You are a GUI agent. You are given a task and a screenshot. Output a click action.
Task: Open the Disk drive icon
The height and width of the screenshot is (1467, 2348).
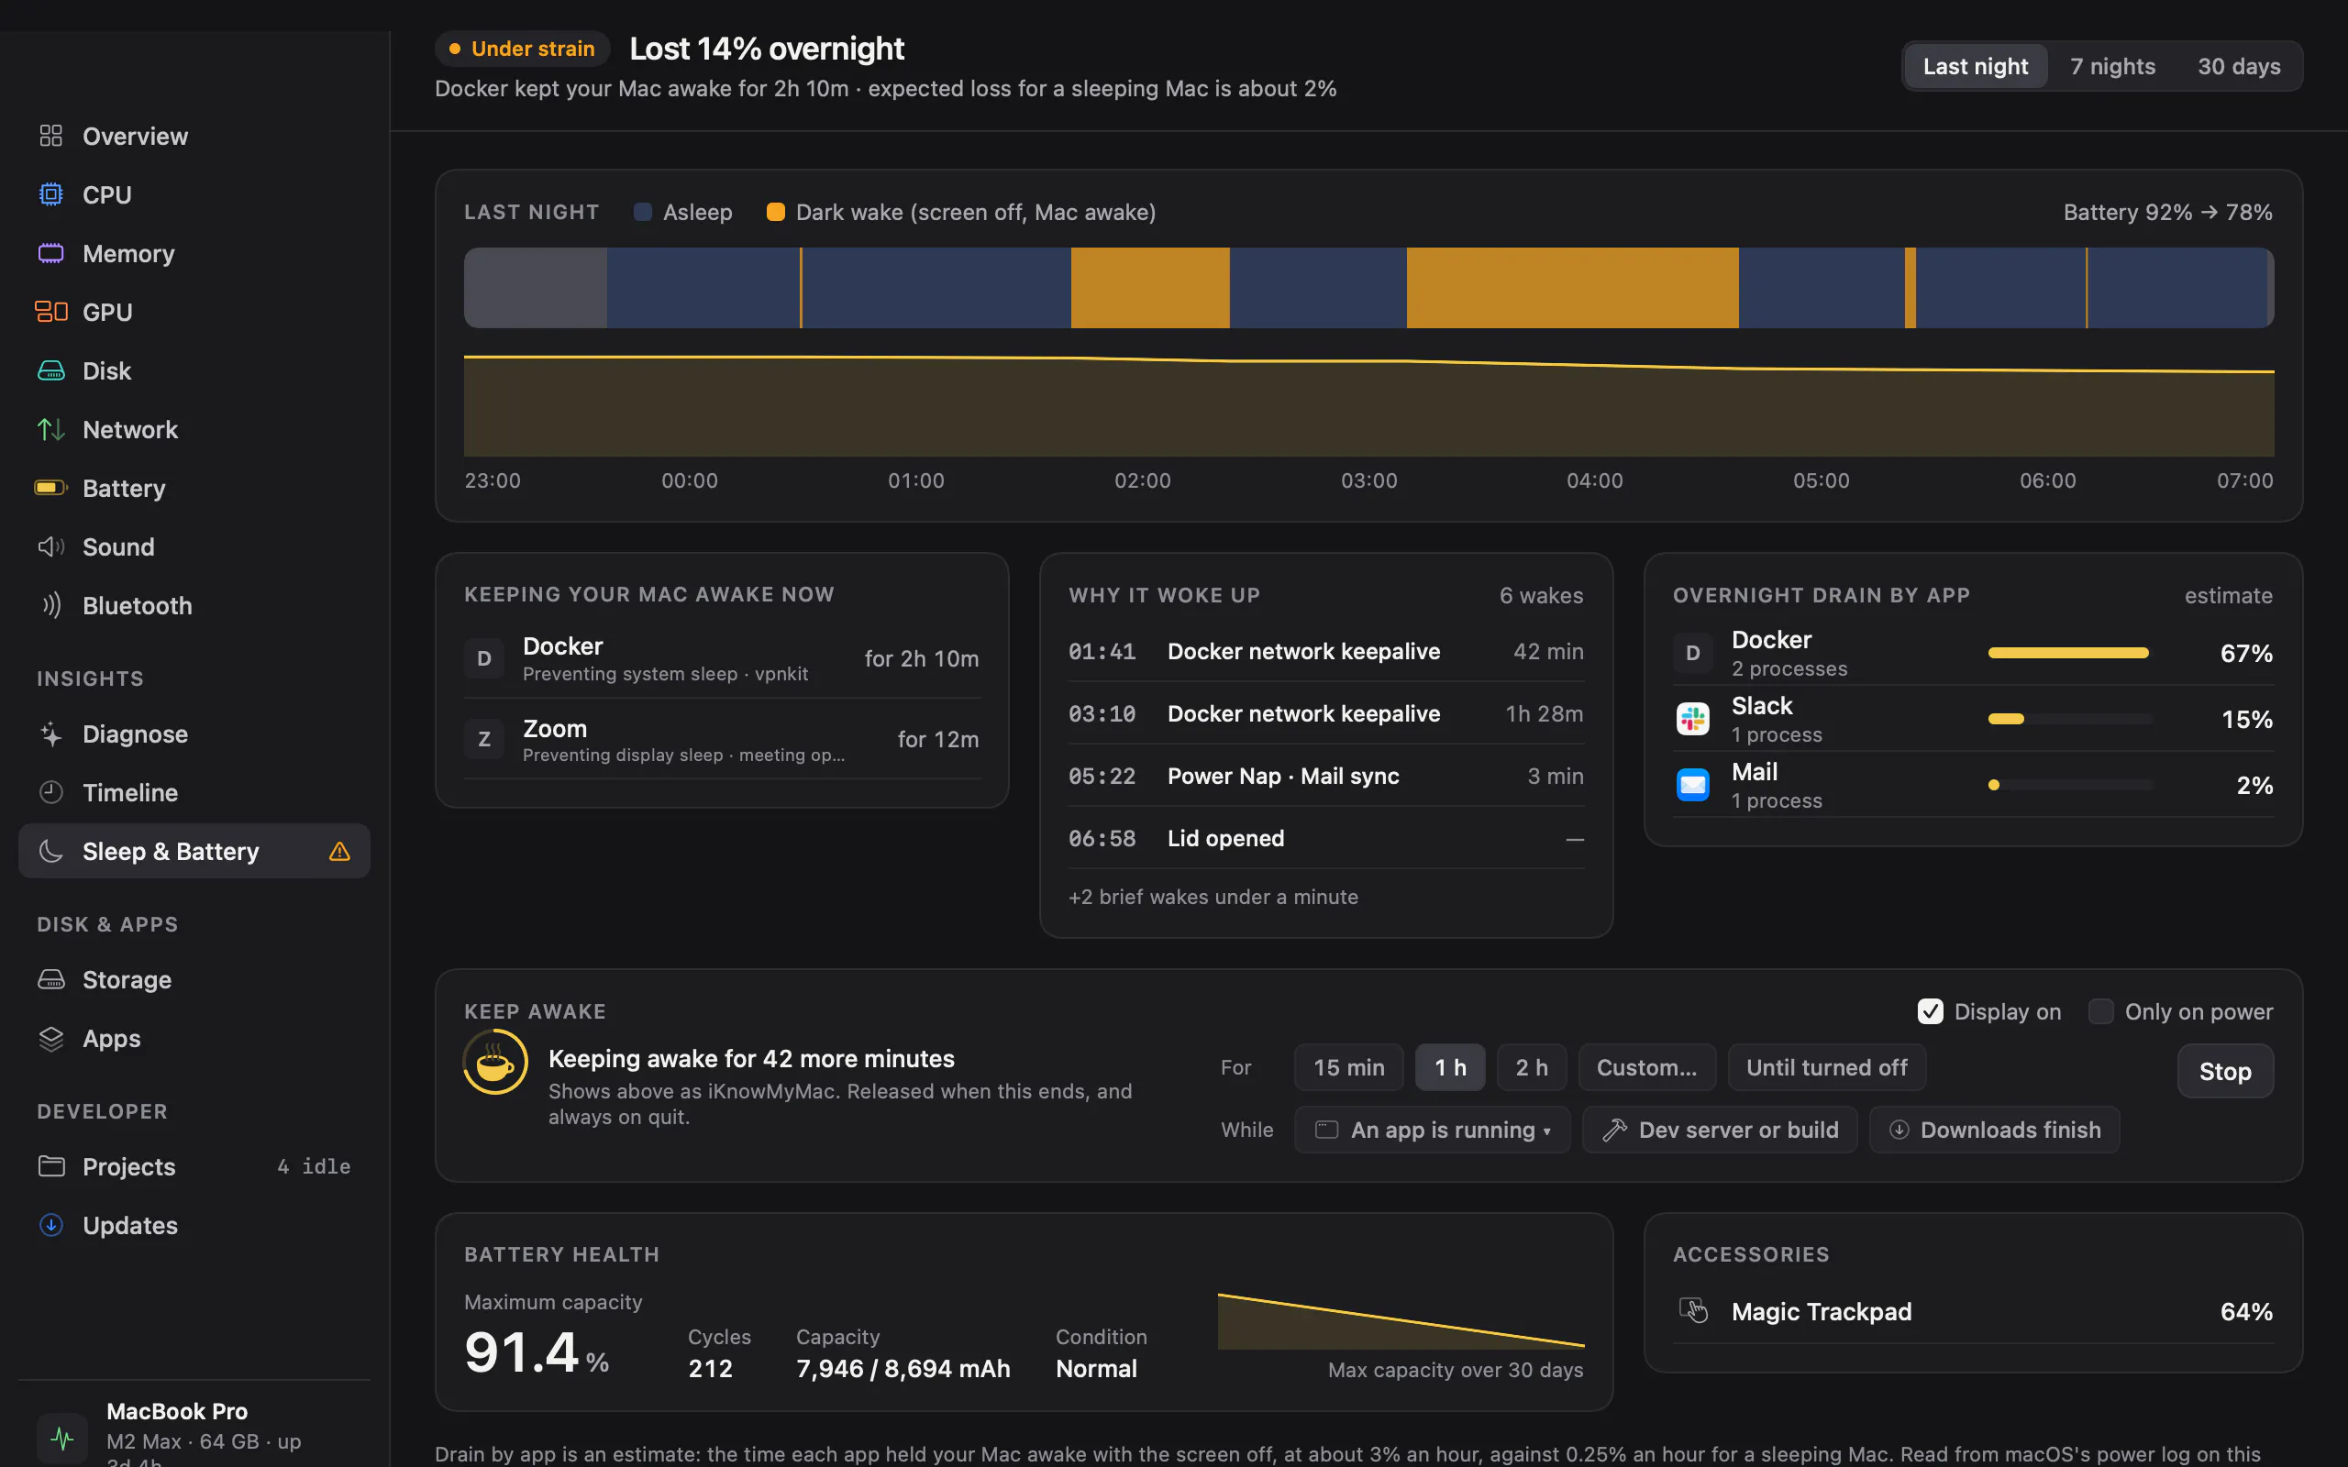pos(50,370)
